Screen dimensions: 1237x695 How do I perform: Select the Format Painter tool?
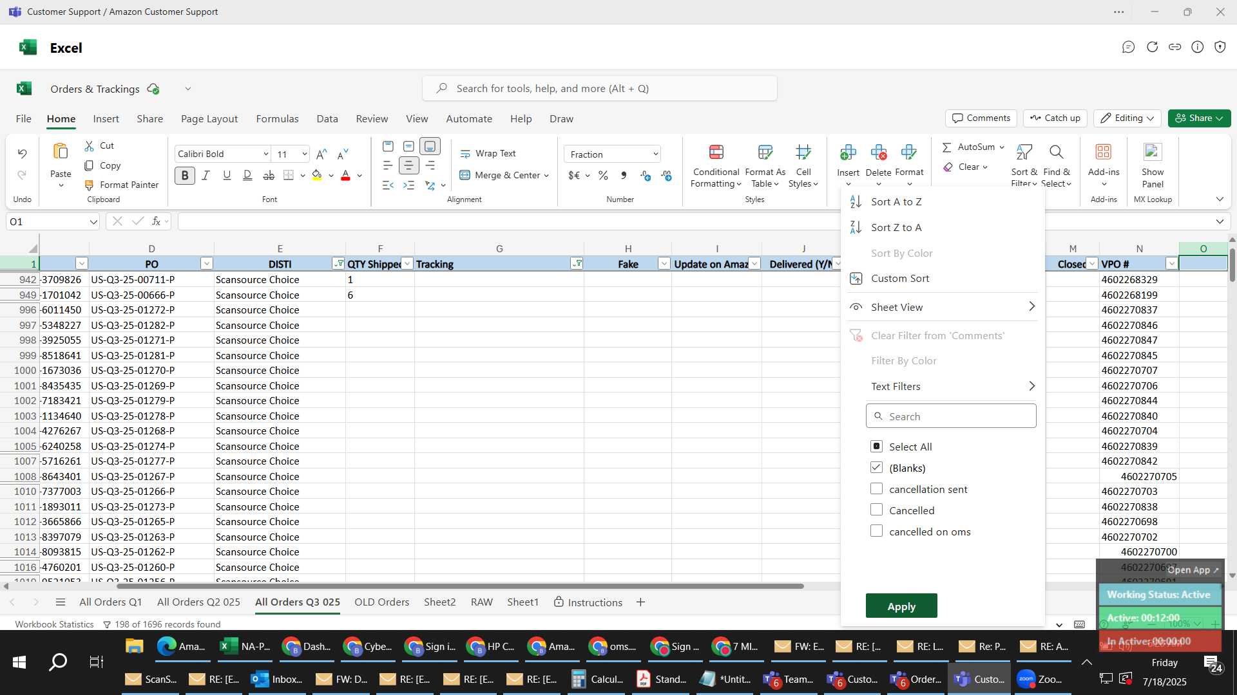coord(121,185)
